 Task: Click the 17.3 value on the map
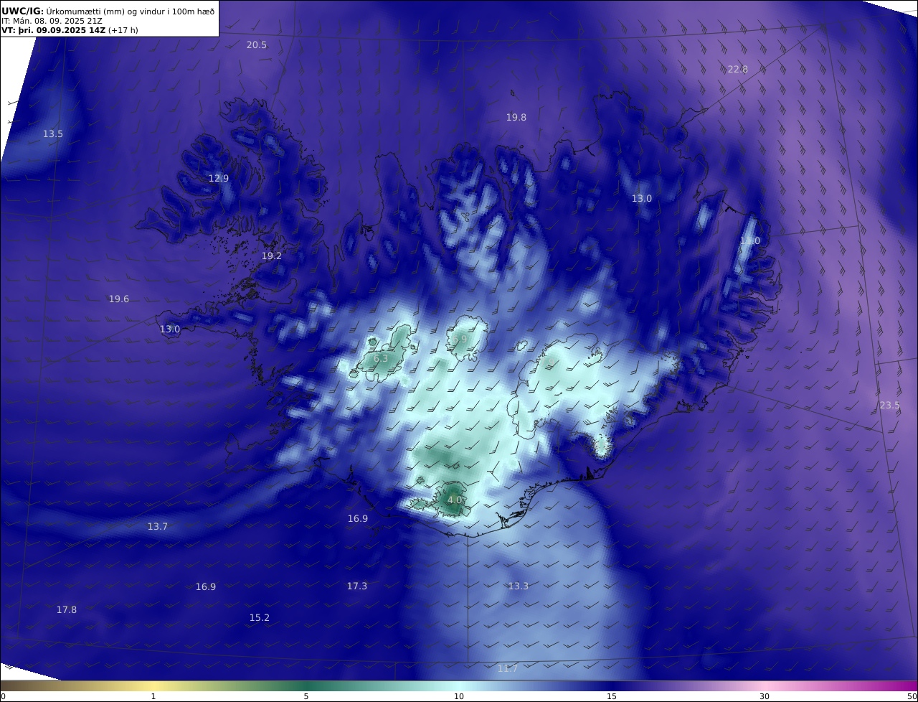pyautogui.click(x=357, y=586)
